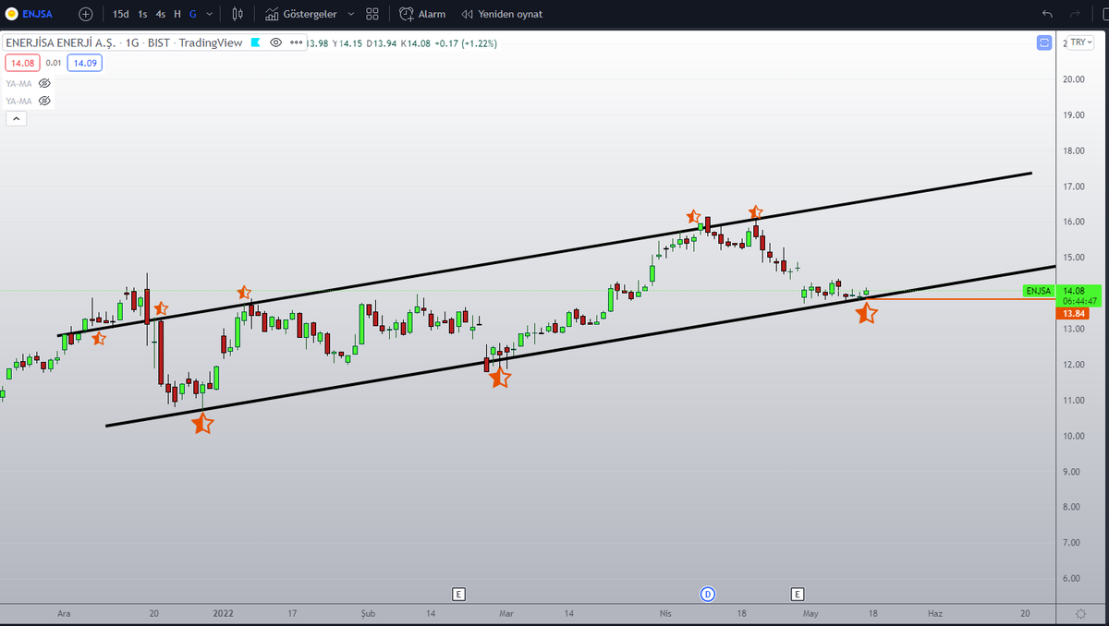Toggle symbol visibility eye in legend
This screenshot has height=626, width=1109.
(x=275, y=42)
